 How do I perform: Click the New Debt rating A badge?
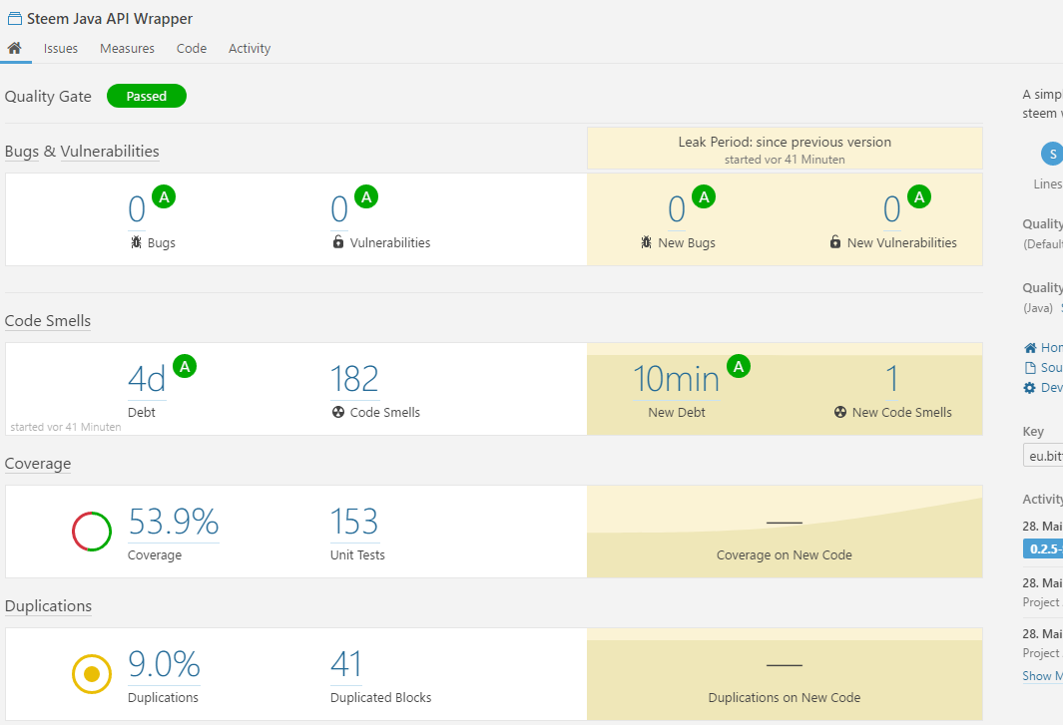coord(739,366)
